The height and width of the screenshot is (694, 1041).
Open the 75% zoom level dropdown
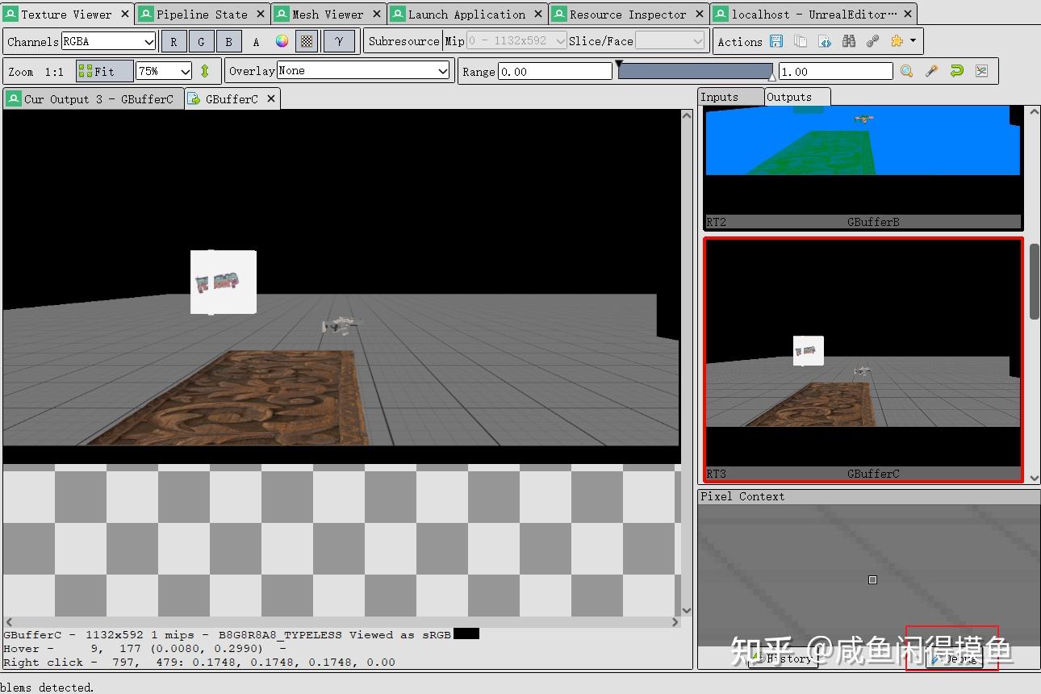164,71
